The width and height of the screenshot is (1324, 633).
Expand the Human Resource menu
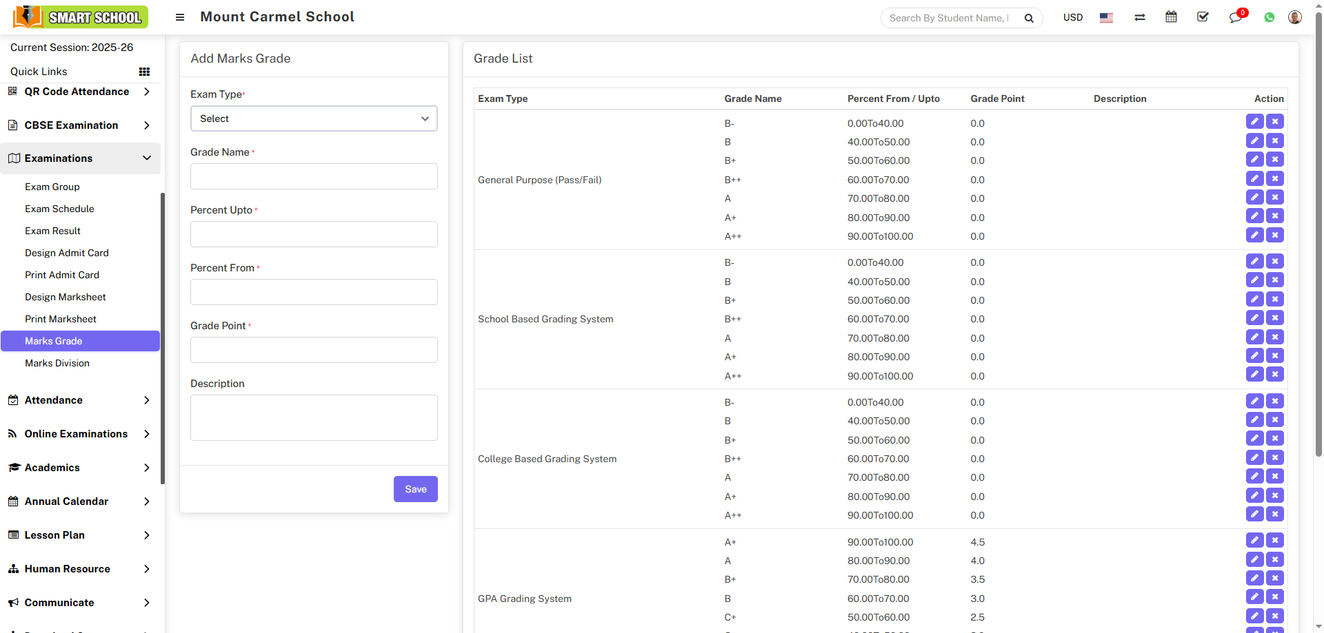[x=80, y=569]
